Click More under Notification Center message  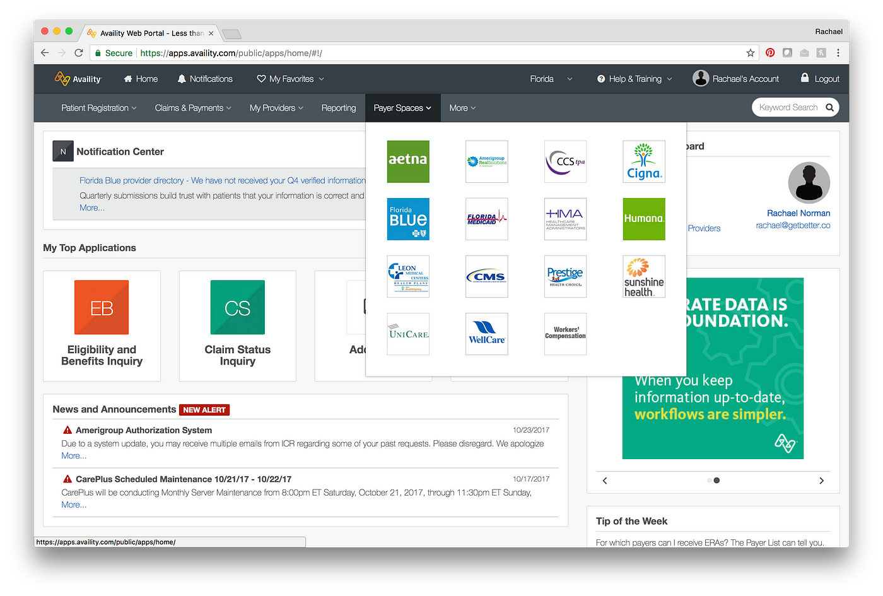92,208
